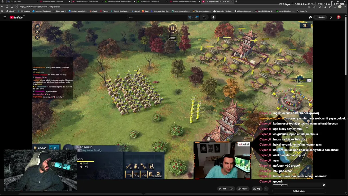This screenshot has width=348, height=196.
Task: Create a clip with 'Klip' button
Action: pyautogui.click(x=257, y=189)
